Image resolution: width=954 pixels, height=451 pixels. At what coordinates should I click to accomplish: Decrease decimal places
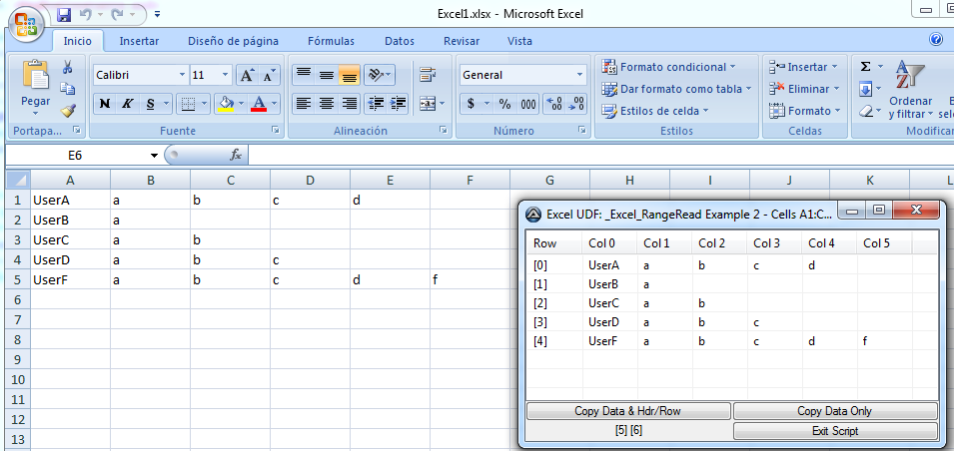click(576, 104)
